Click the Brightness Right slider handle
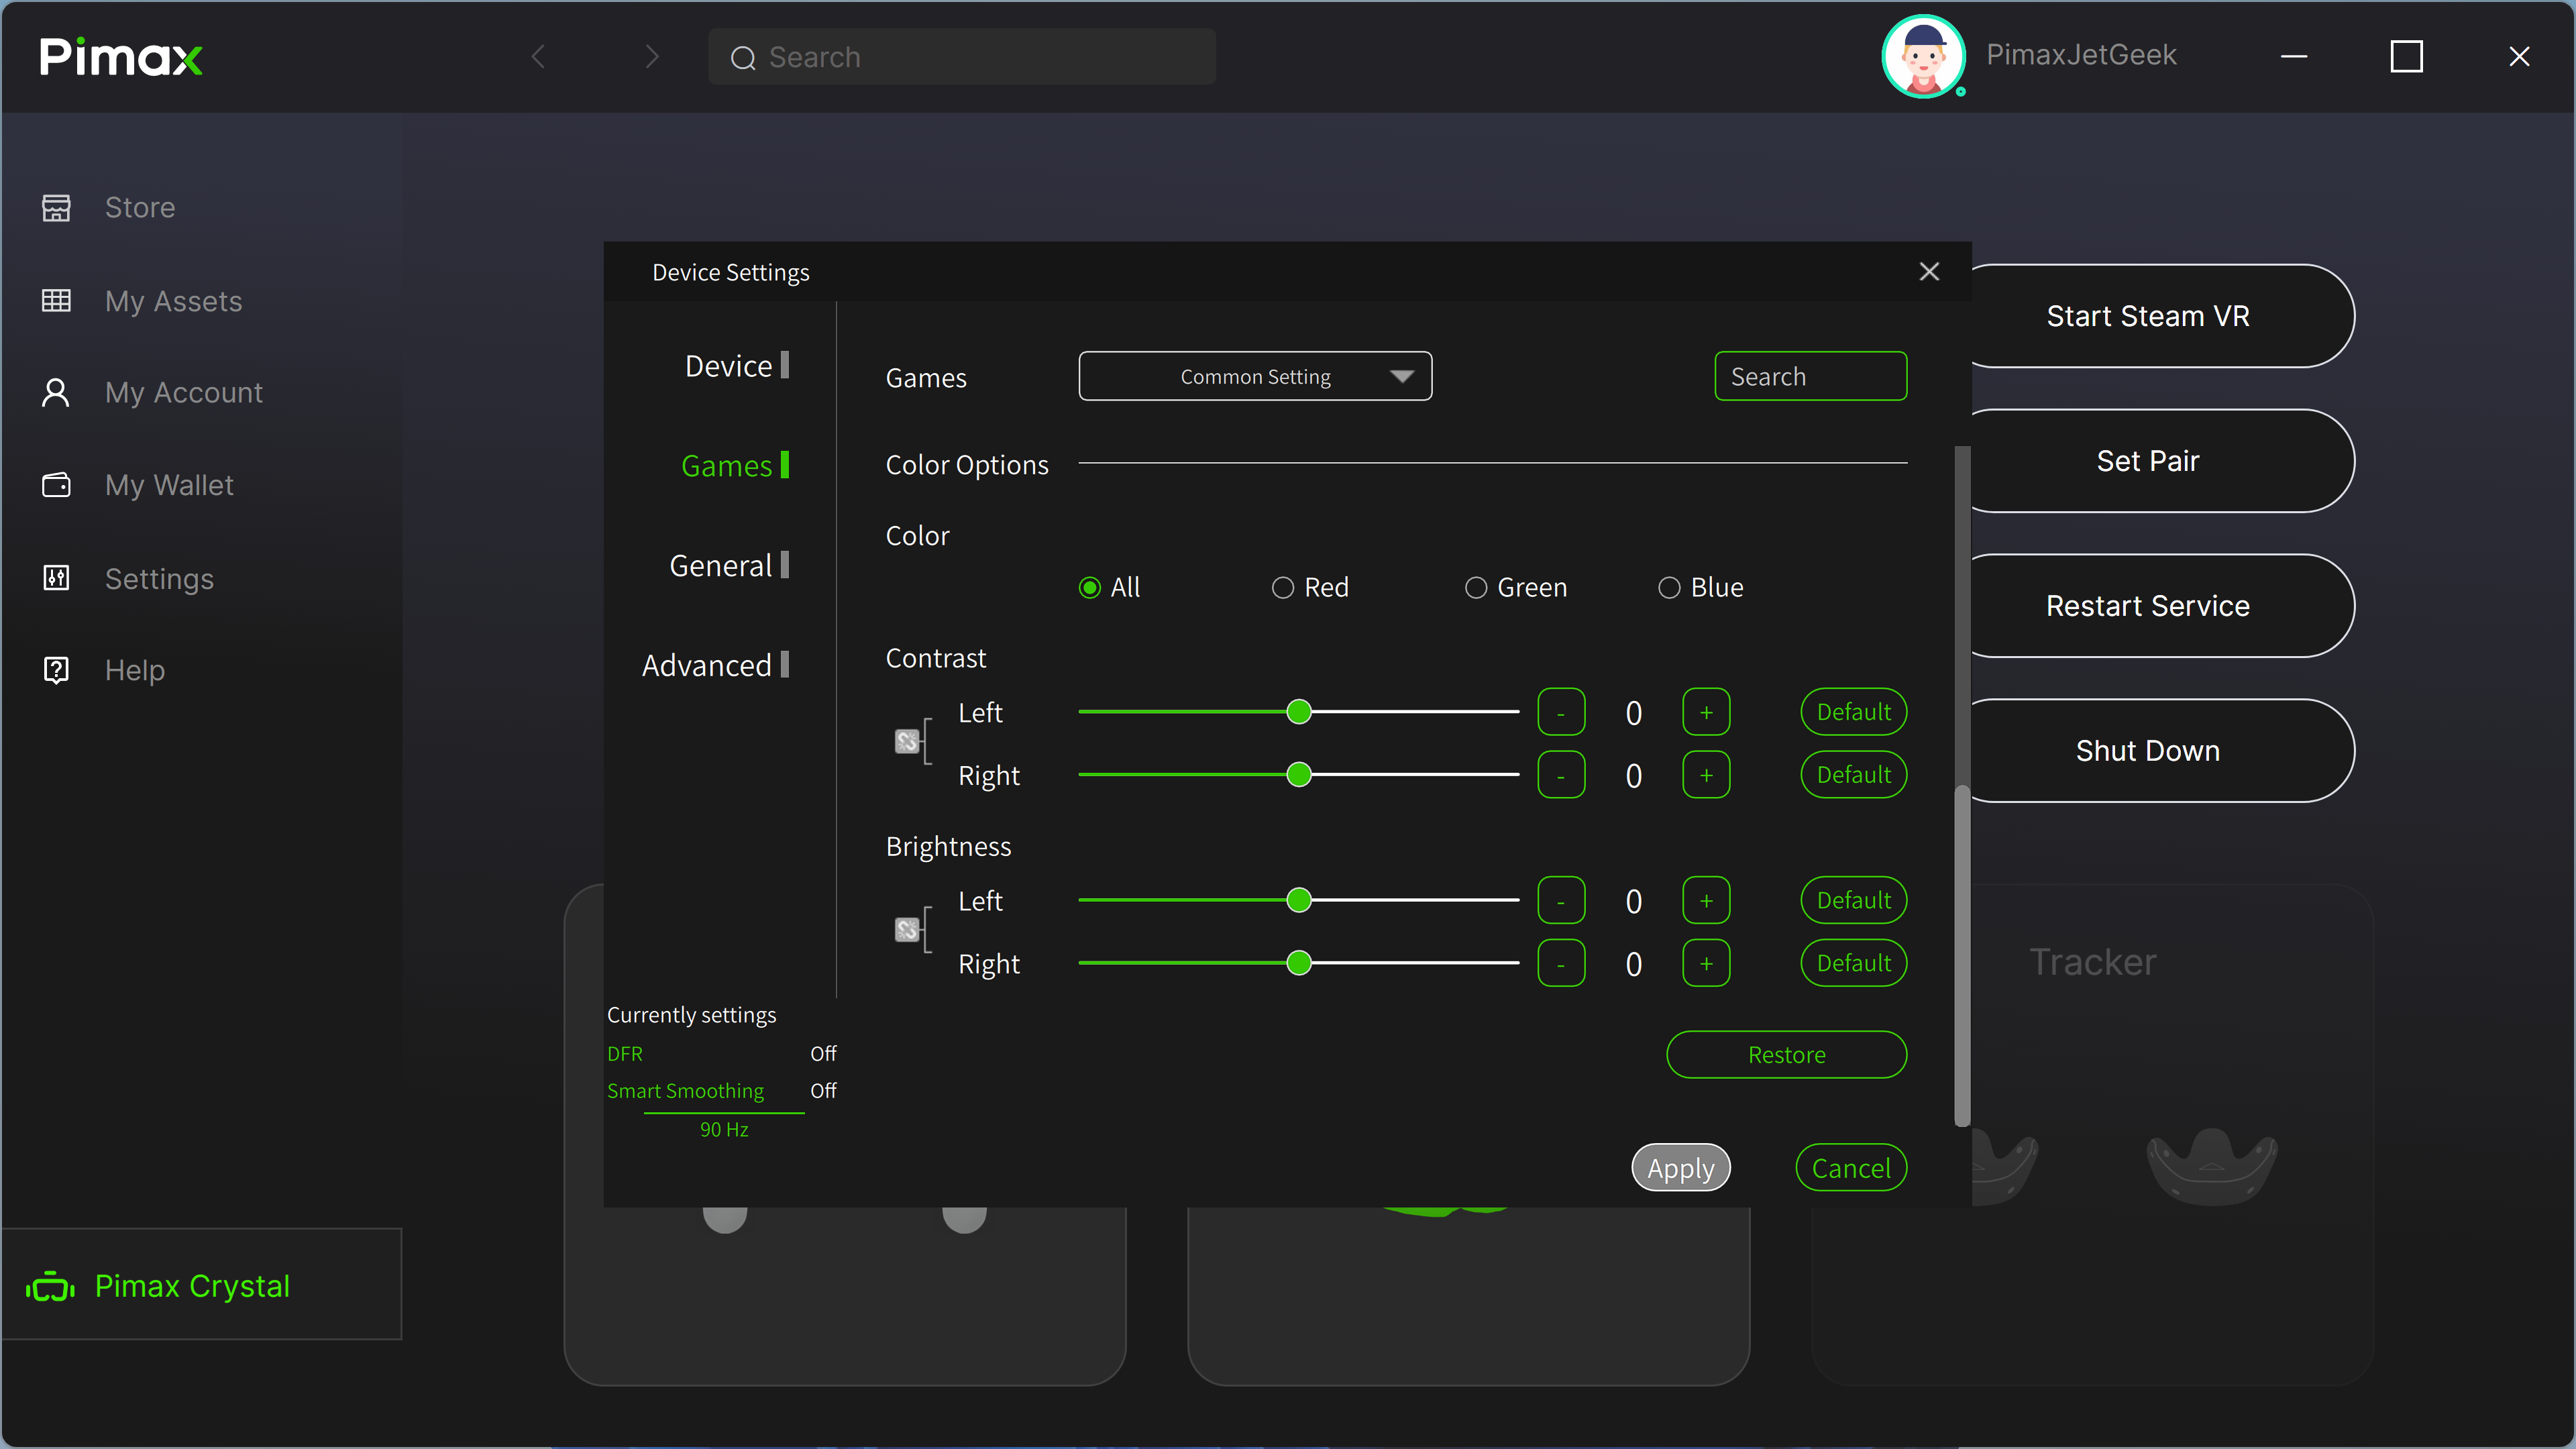Screen dimensions: 2576x1449 tap(1299, 963)
